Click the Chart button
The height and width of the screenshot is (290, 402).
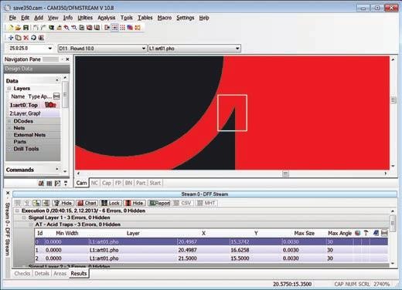(87, 203)
